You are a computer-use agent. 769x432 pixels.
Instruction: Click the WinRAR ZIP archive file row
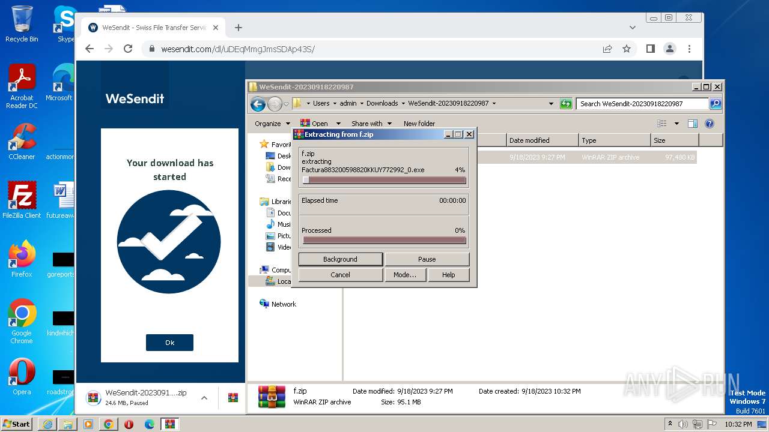(x=520, y=157)
